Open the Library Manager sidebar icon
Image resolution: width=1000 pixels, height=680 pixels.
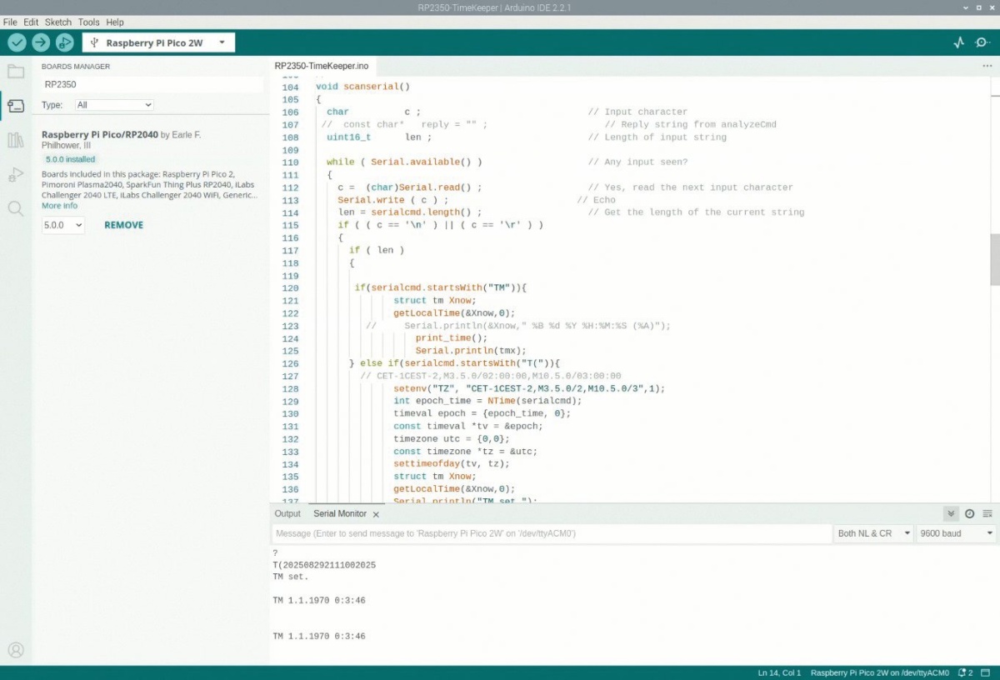[x=16, y=140]
